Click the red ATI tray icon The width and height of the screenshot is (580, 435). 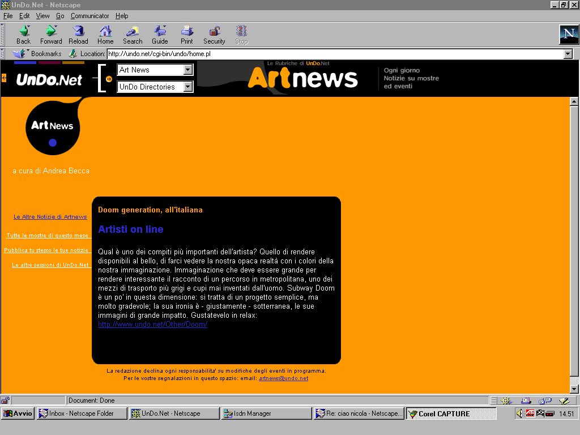pos(530,413)
